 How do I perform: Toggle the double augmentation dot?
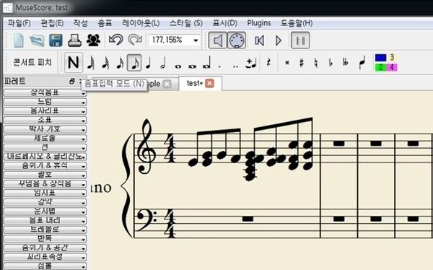pyautogui.click(x=235, y=66)
